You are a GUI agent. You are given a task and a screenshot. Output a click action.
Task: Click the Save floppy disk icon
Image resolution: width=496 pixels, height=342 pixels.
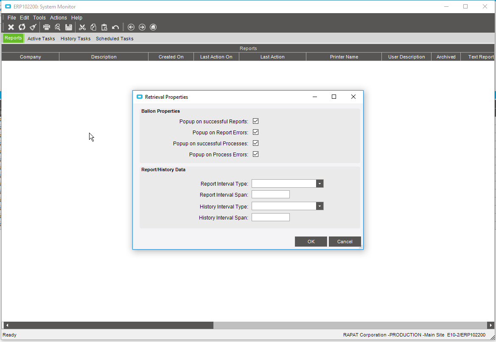coord(69,27)
